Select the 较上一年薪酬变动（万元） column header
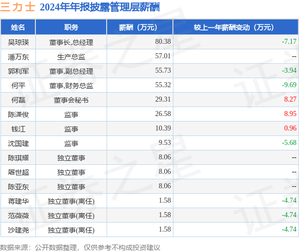The width and height of the screenshot is (299, 252). coord(236,27)
